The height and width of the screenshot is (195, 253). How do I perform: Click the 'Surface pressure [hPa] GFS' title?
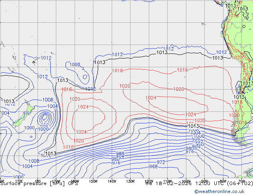tap(39, 183)
